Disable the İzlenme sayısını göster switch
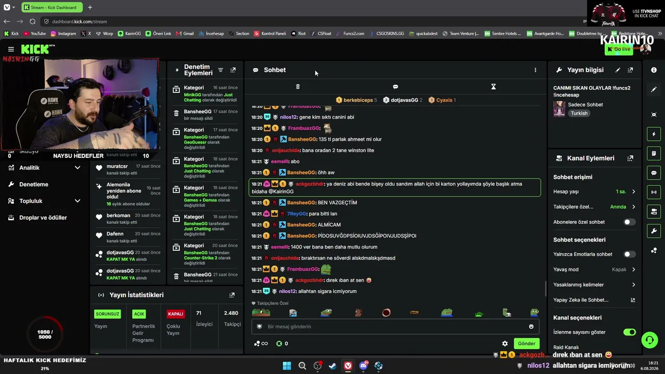The image size is (665, 374). click(x=629, y=332)
